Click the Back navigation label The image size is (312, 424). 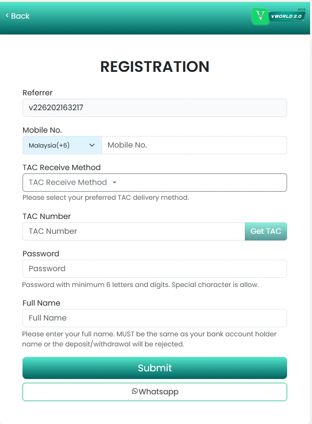[x=20, y=16]
